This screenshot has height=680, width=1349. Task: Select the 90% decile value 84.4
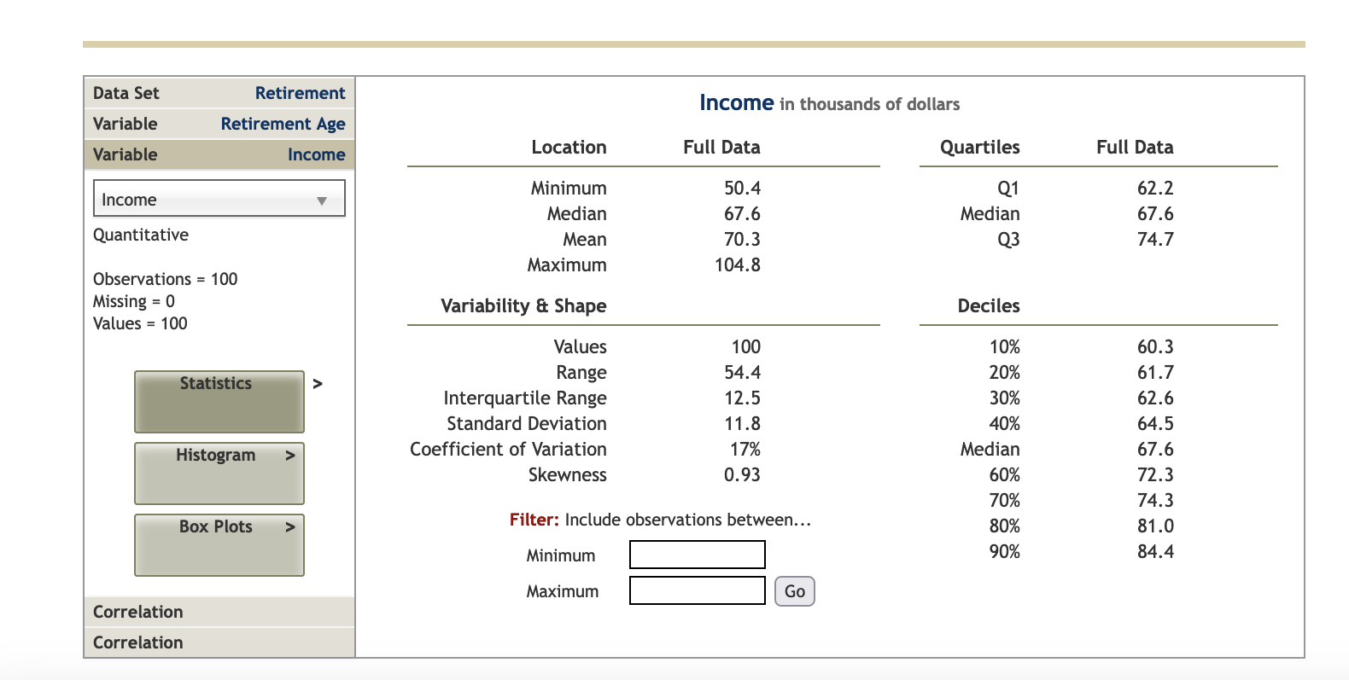1155,551
